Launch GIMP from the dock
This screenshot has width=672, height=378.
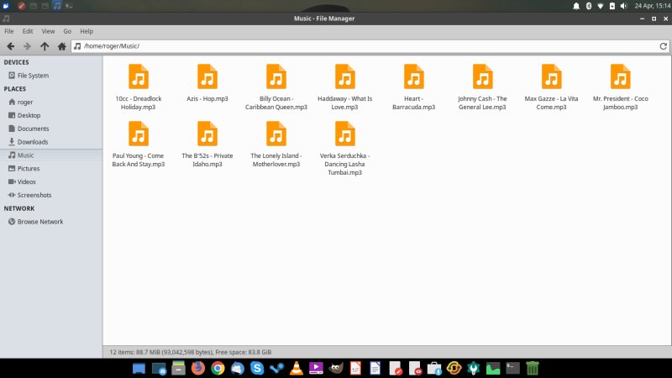click(x=336, y=368)
